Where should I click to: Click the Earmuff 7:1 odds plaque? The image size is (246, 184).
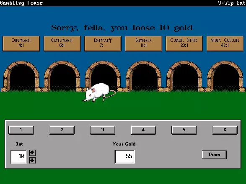[103, 43]
